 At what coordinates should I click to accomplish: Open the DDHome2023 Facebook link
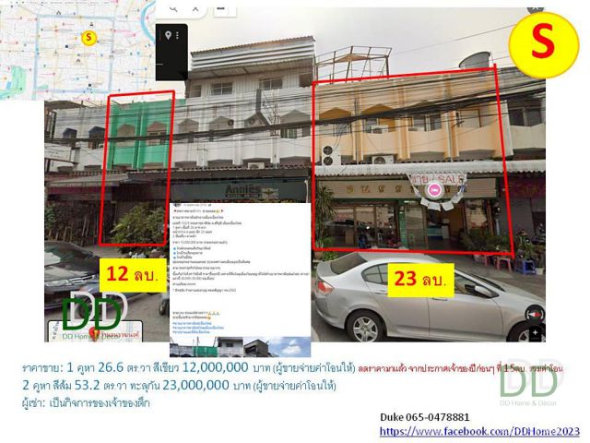click(x=479, y=431)
